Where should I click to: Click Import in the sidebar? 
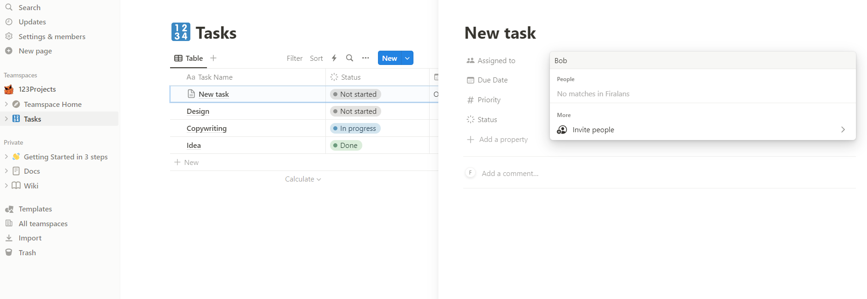30,238
